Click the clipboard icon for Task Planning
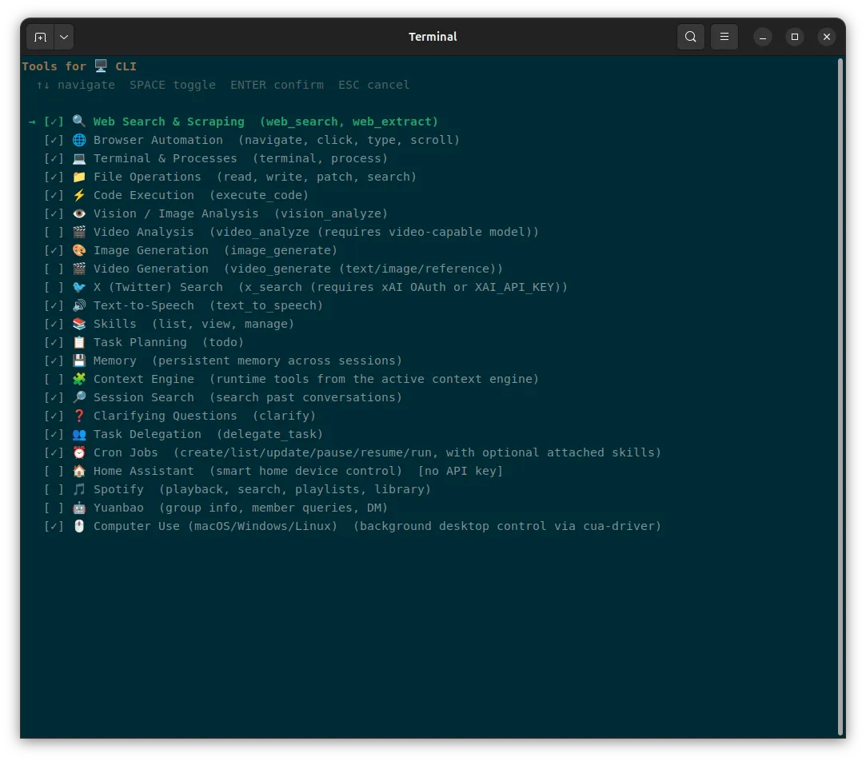 click(x=79, y=342)
